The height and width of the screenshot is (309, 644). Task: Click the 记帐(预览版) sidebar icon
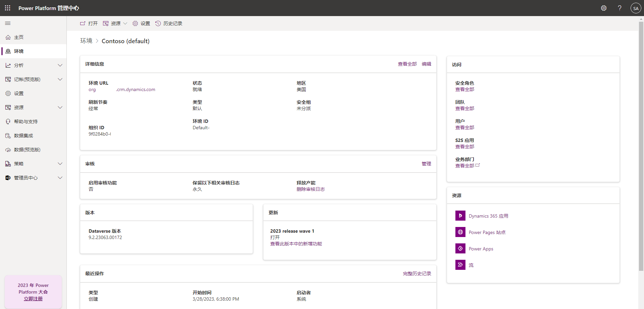pyautogui.click(x=8, y=80)
